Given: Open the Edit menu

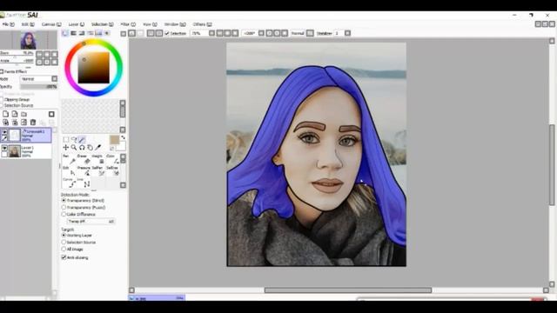Looking at the screenshot, I should coord(28,24).
